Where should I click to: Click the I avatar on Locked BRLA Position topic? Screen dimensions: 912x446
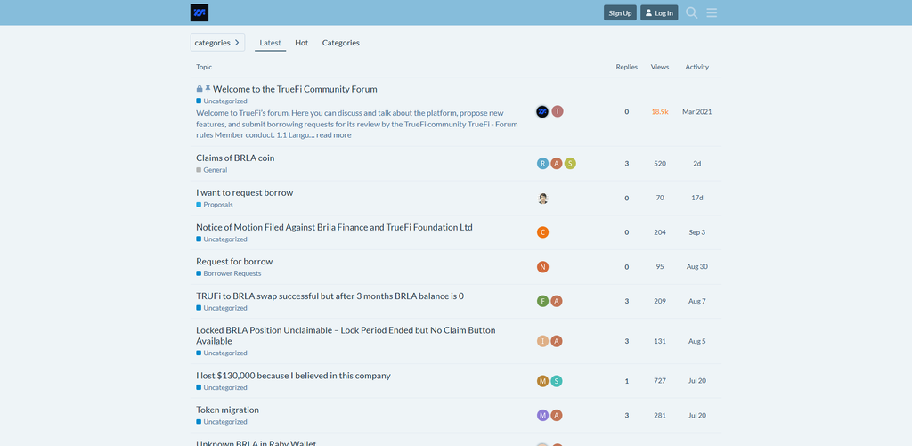click(542, 341)
